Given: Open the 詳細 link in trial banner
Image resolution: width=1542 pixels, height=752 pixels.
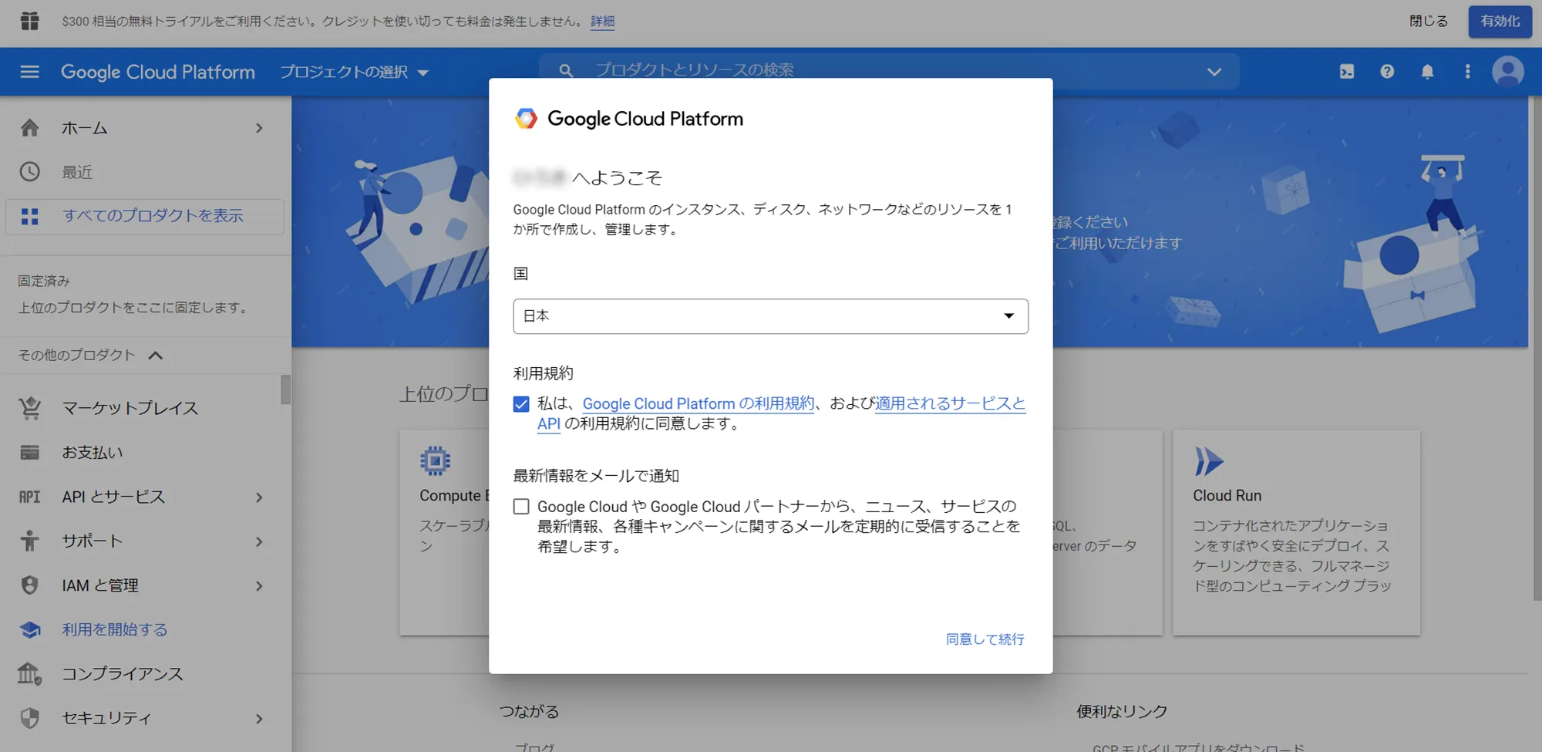Looking at the screenshot, I should 602,22.
